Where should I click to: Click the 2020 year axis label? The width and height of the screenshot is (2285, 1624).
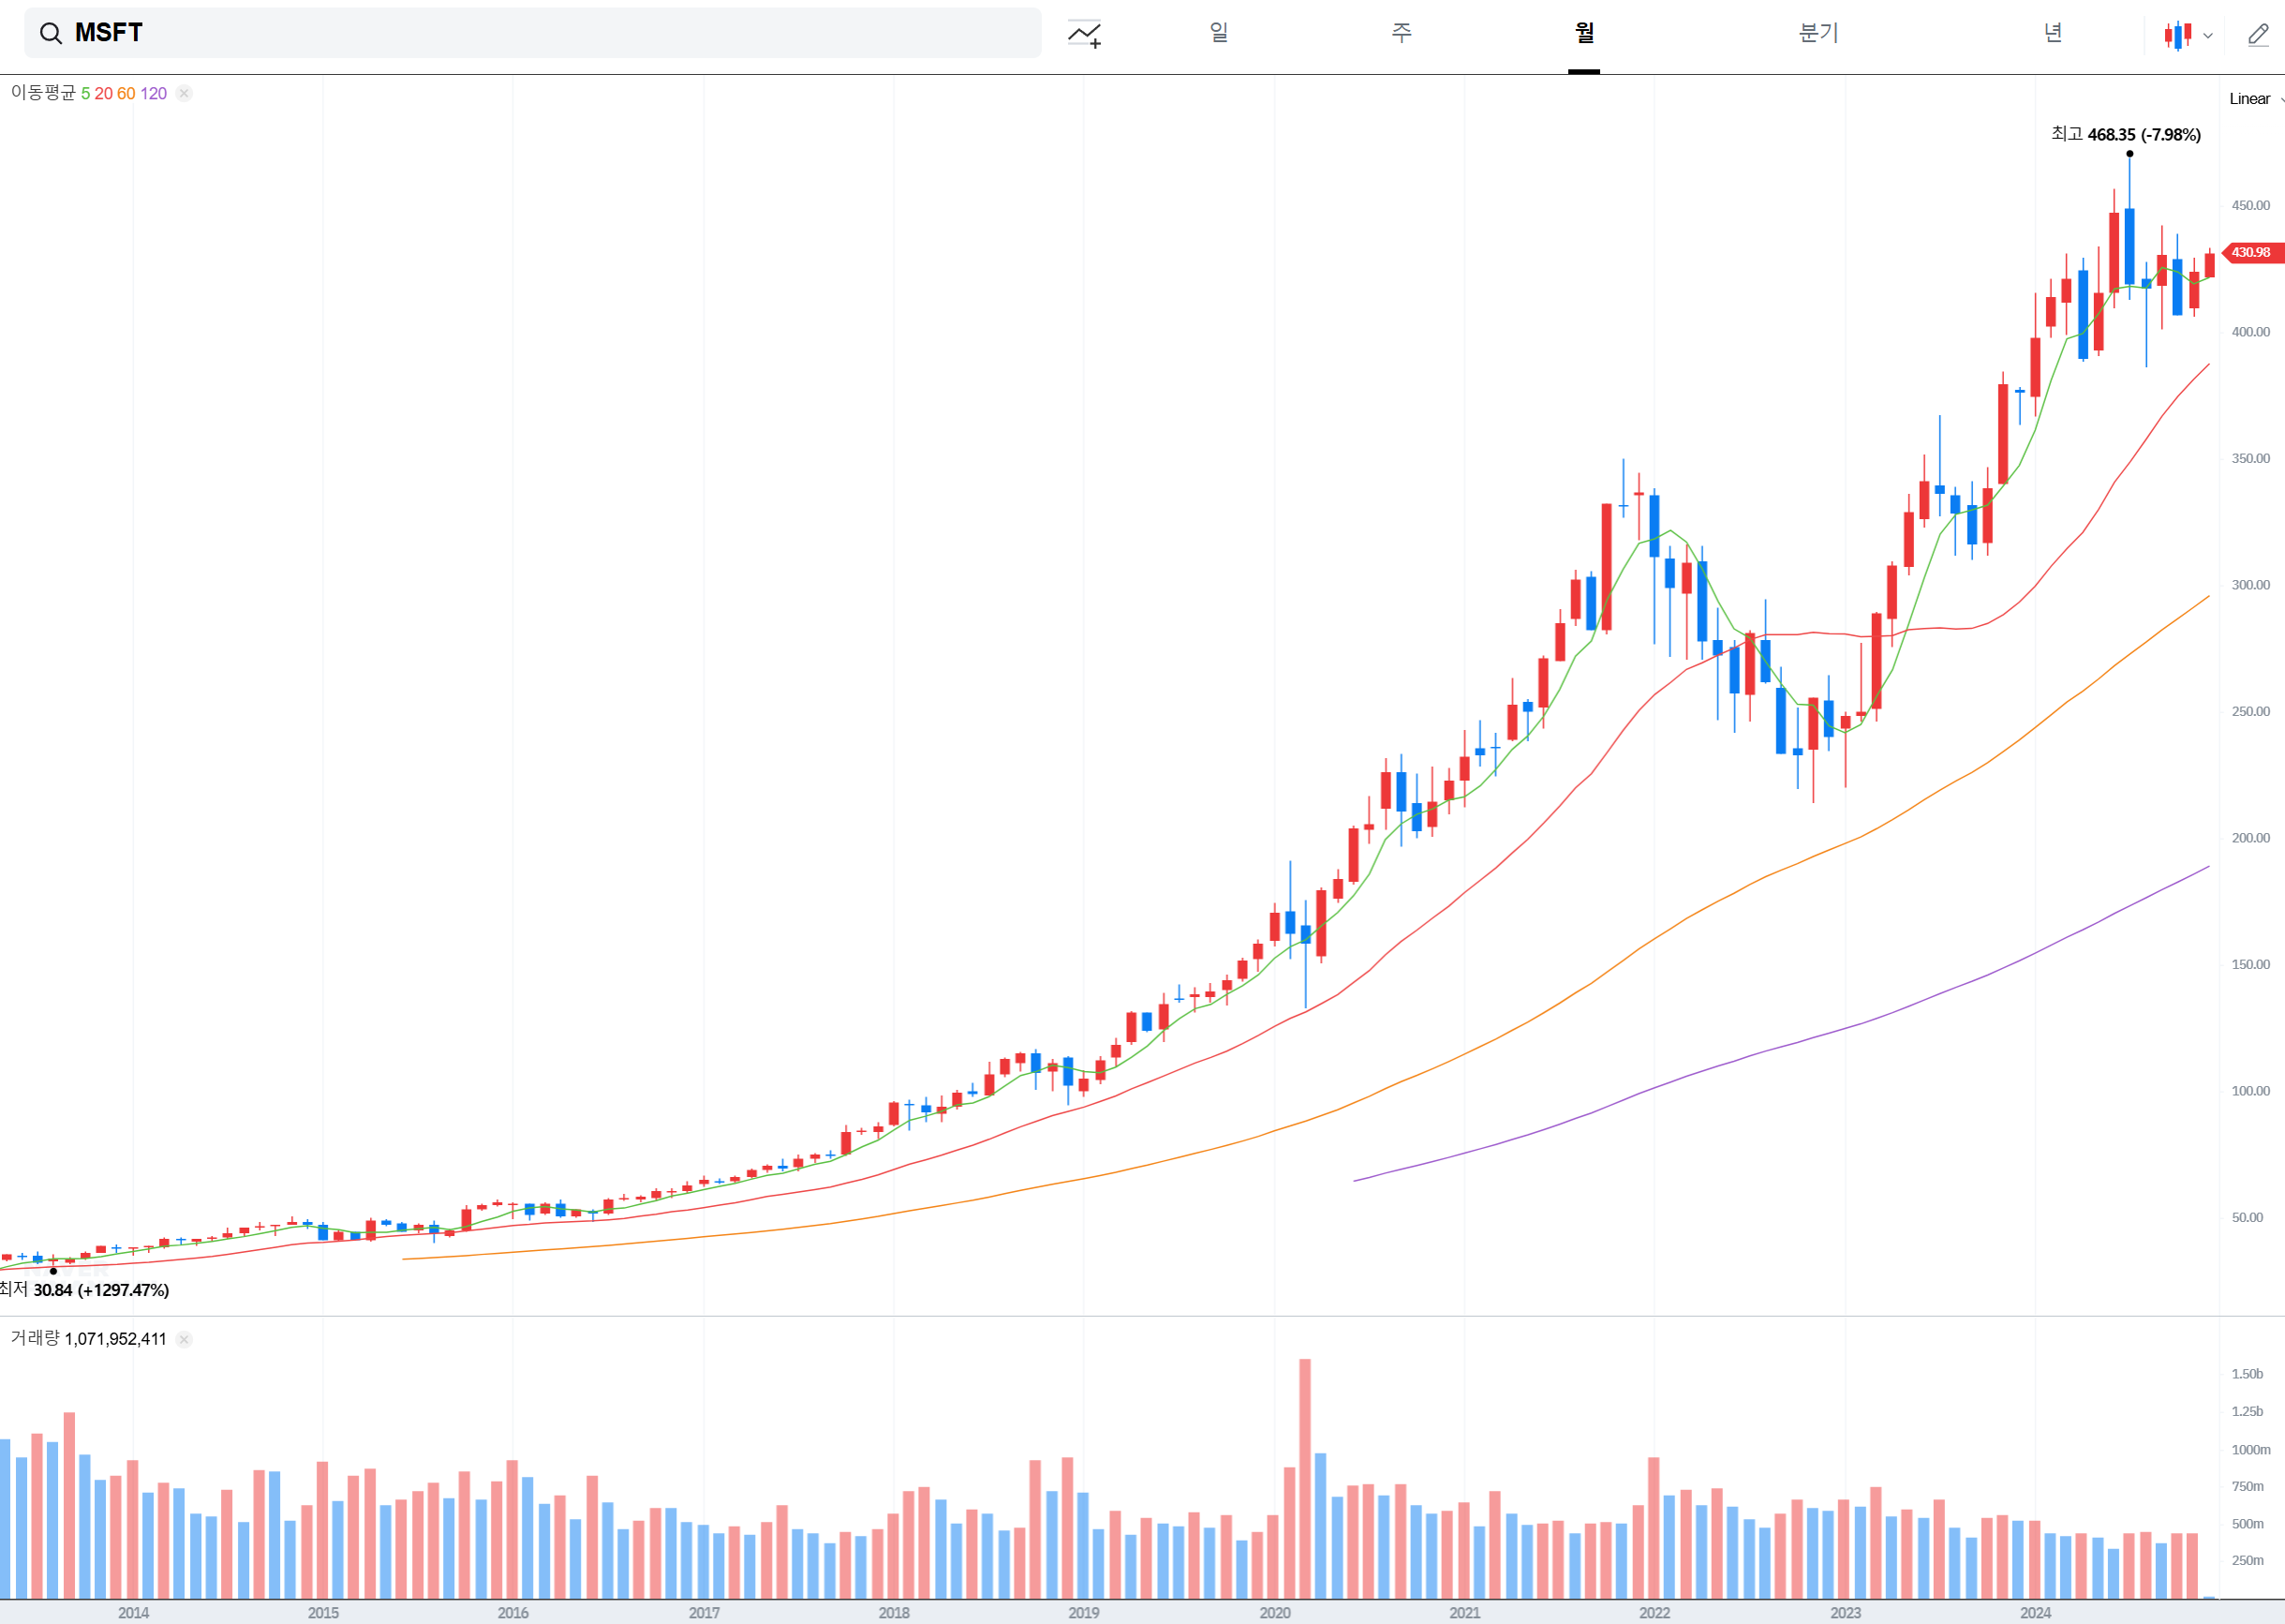(1274, 1612)
